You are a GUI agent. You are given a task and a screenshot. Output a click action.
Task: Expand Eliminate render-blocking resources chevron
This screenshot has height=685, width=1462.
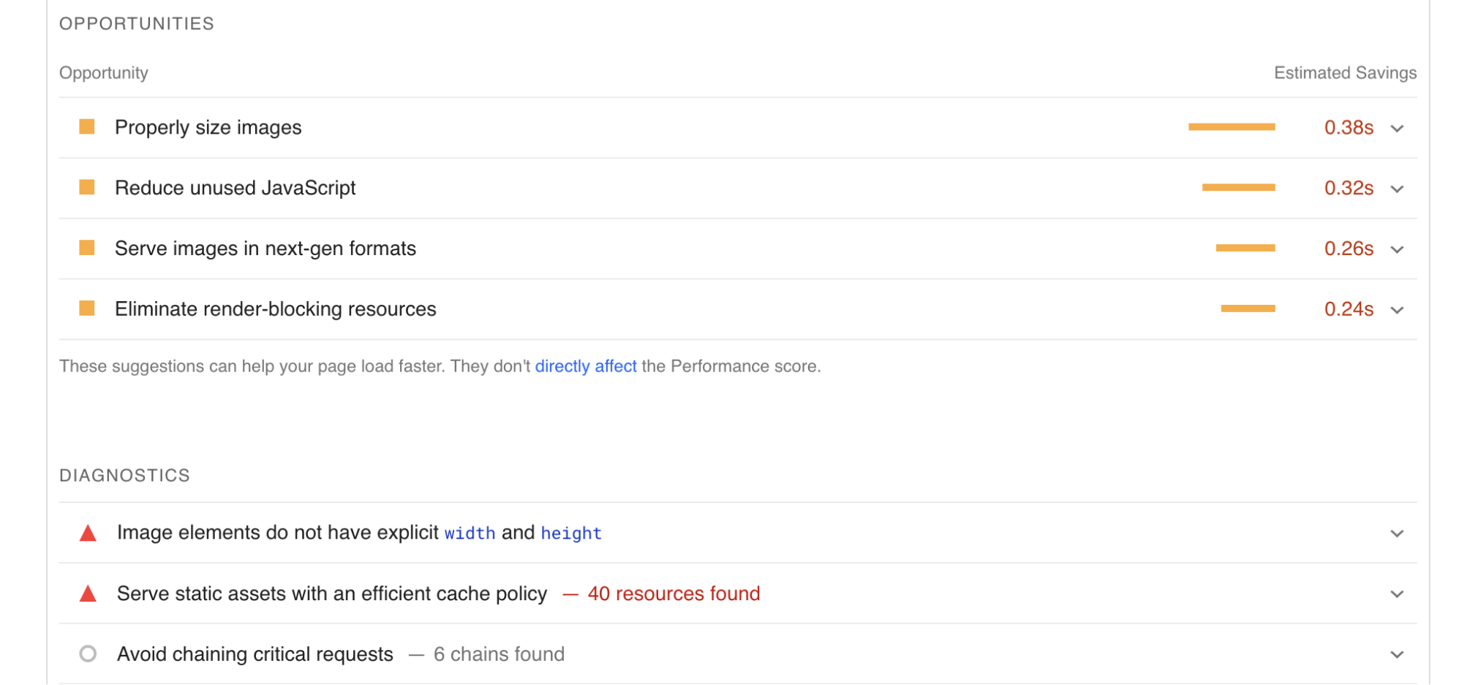[x=1397, y=310]
